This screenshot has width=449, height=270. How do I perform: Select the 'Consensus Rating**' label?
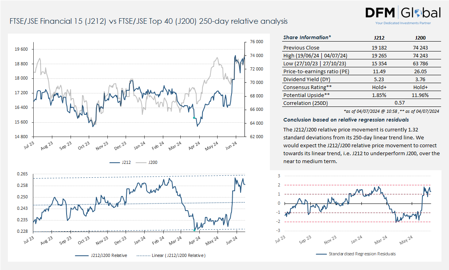308,87
